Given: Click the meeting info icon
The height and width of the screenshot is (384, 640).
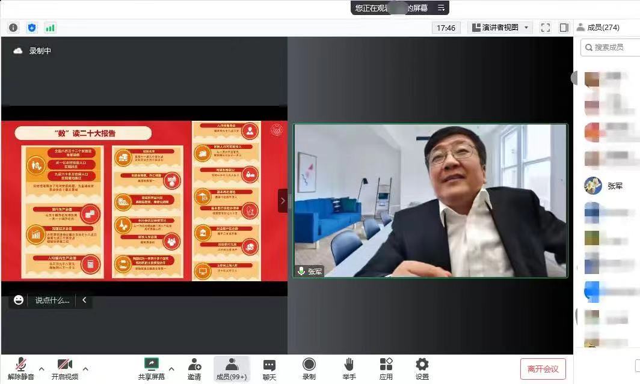Looking at the screenshot, I should [x=13, y=28].
